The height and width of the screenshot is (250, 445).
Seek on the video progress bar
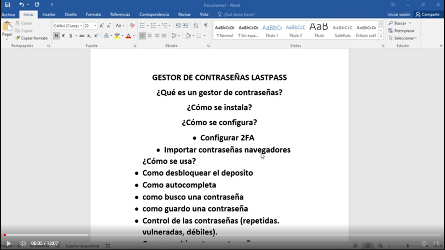tap(223, 235)
